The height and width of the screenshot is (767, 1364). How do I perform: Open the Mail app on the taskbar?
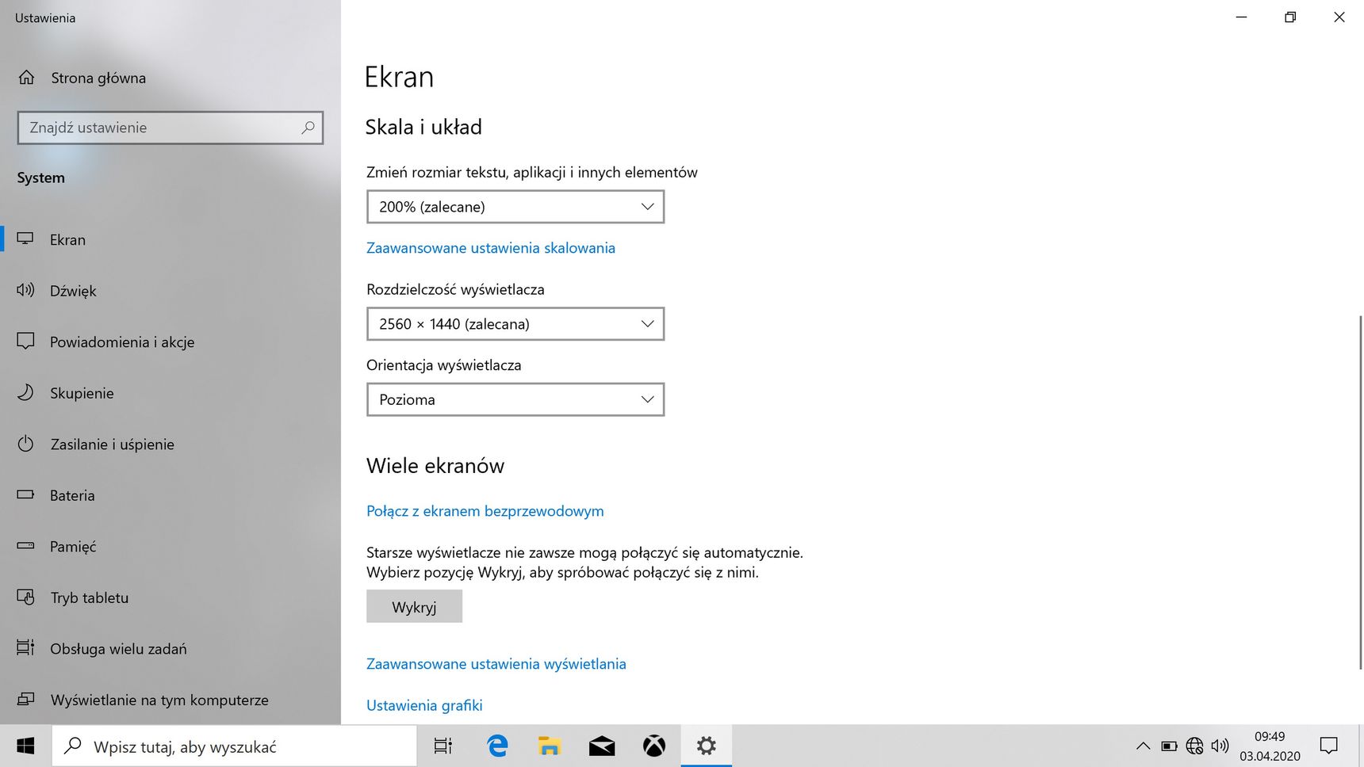(602, 746)
